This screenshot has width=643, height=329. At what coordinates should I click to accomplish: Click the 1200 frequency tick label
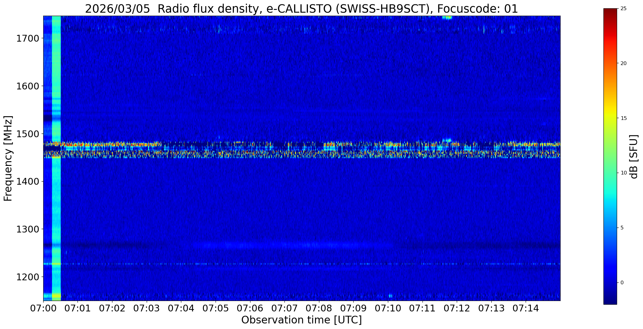point(28,277)
